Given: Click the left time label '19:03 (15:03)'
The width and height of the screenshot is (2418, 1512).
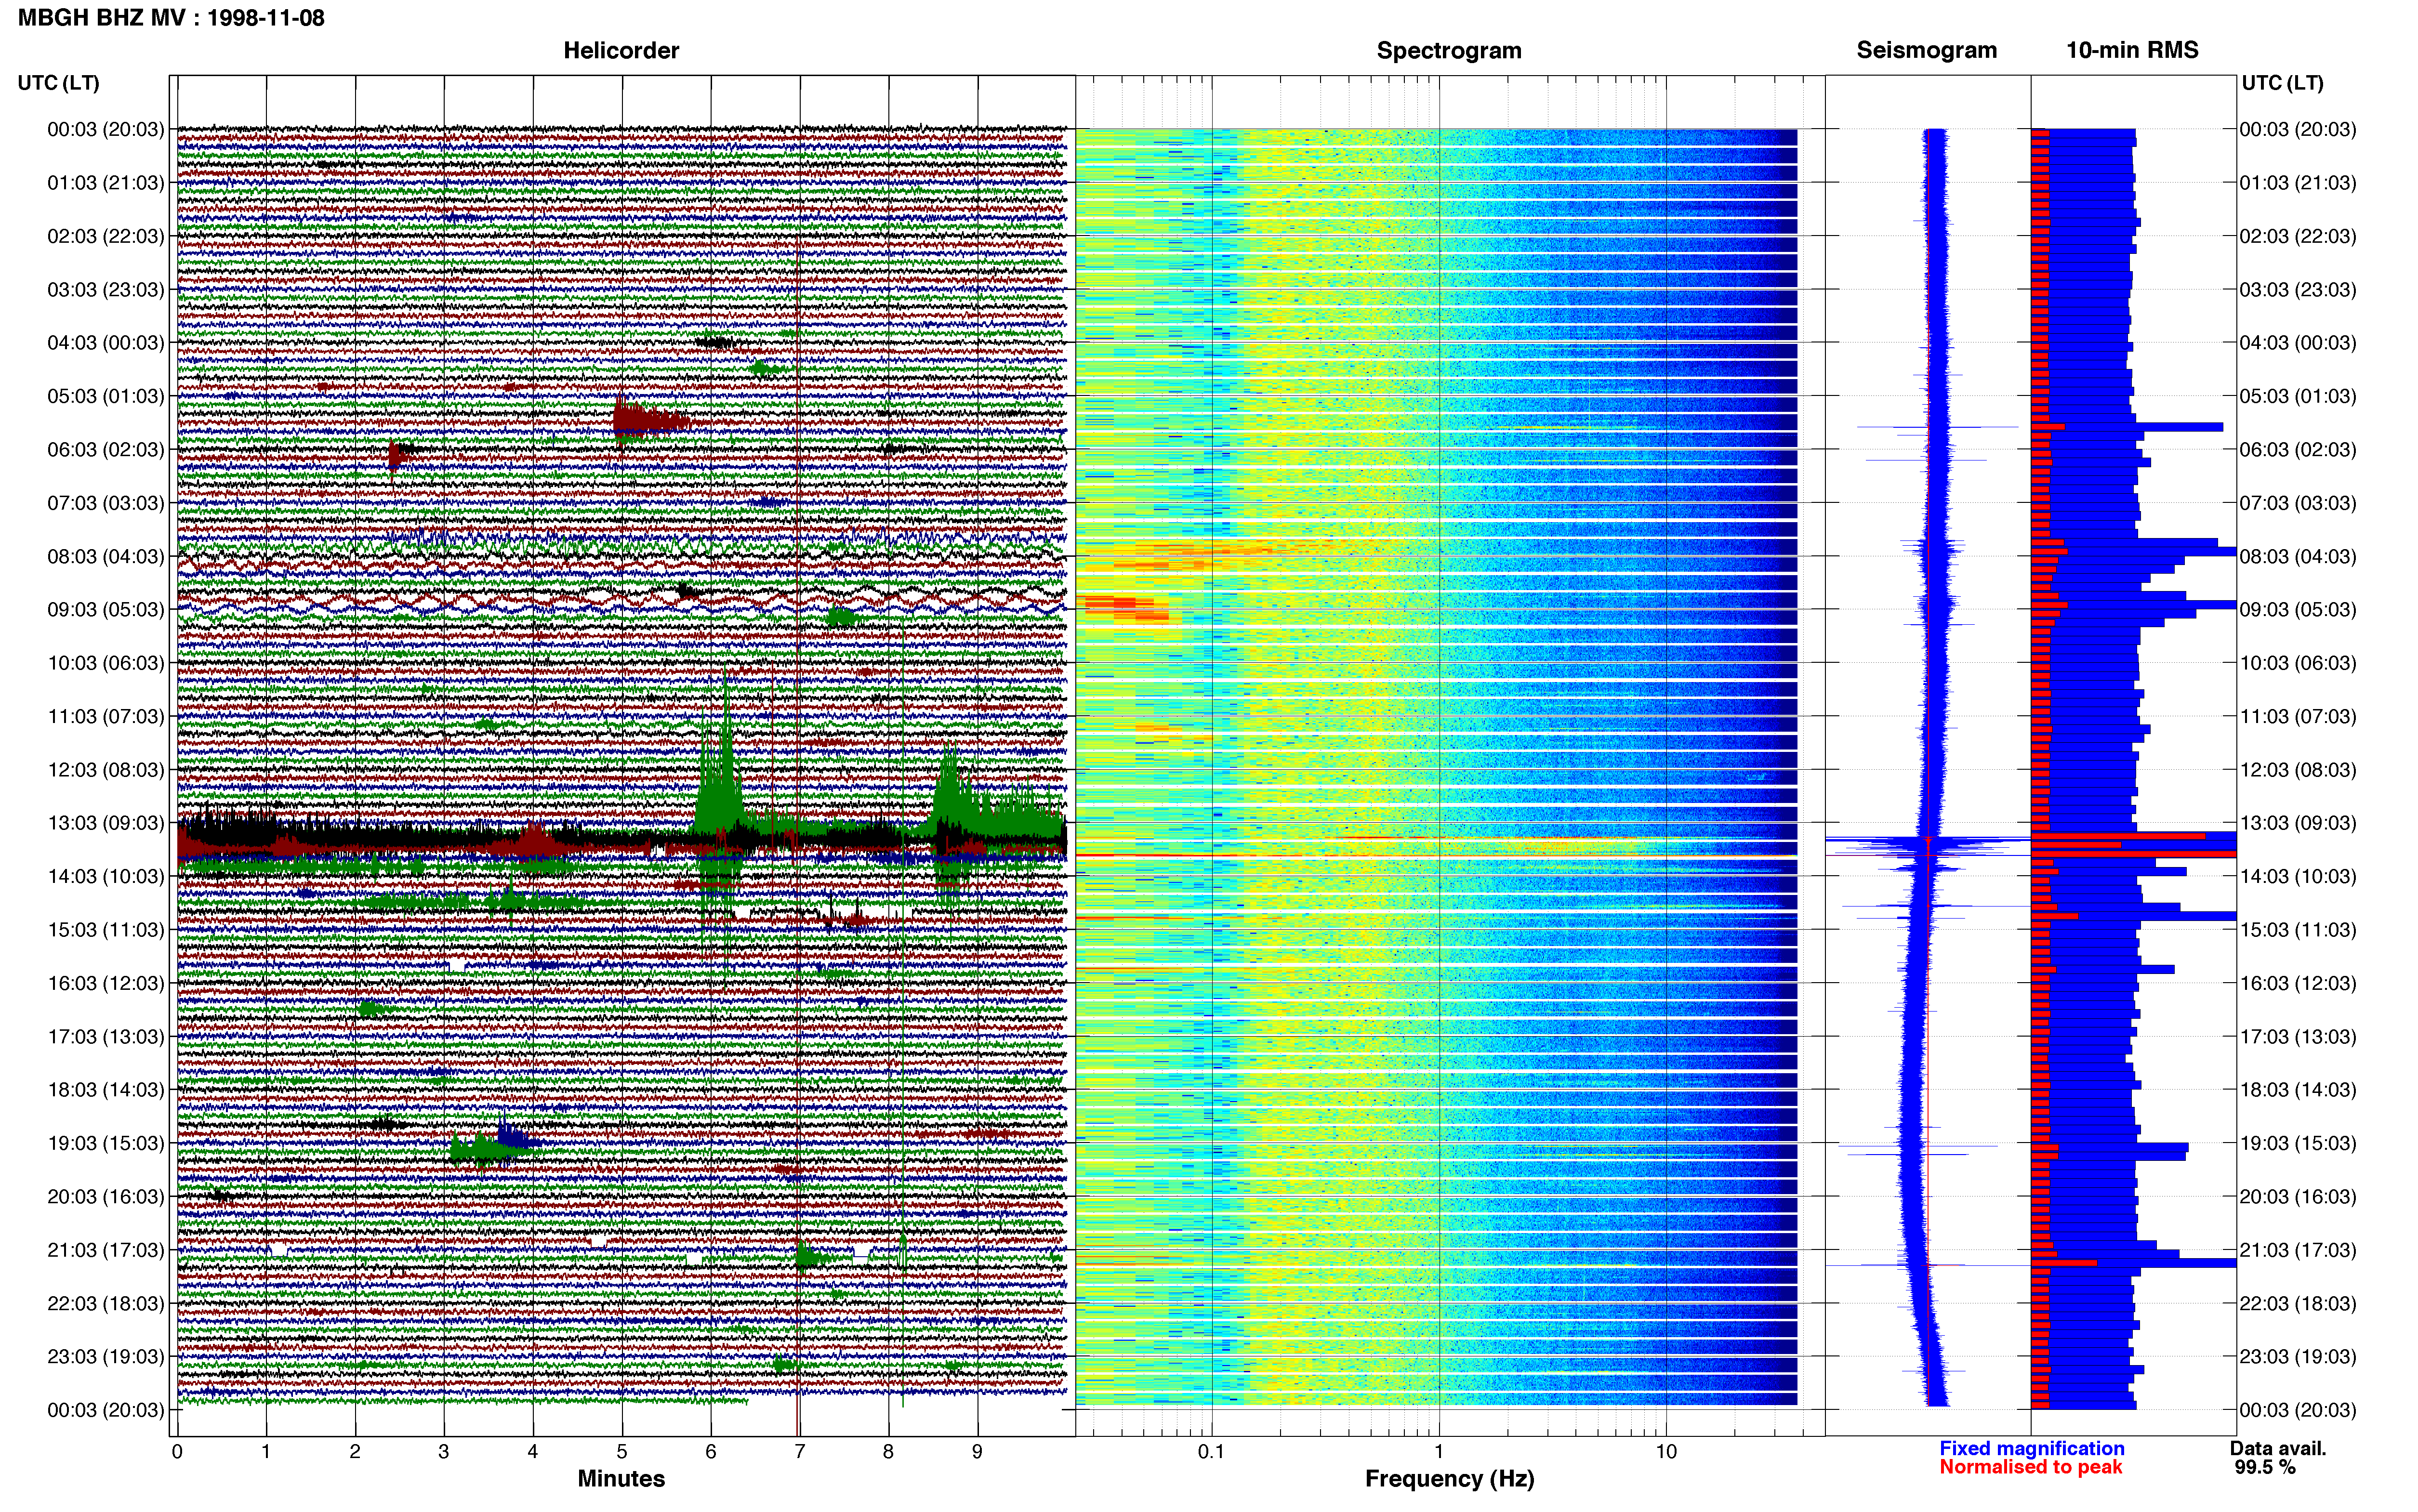Looking at the screenshot, I should pyautogui.click(x=106, y=1143).
